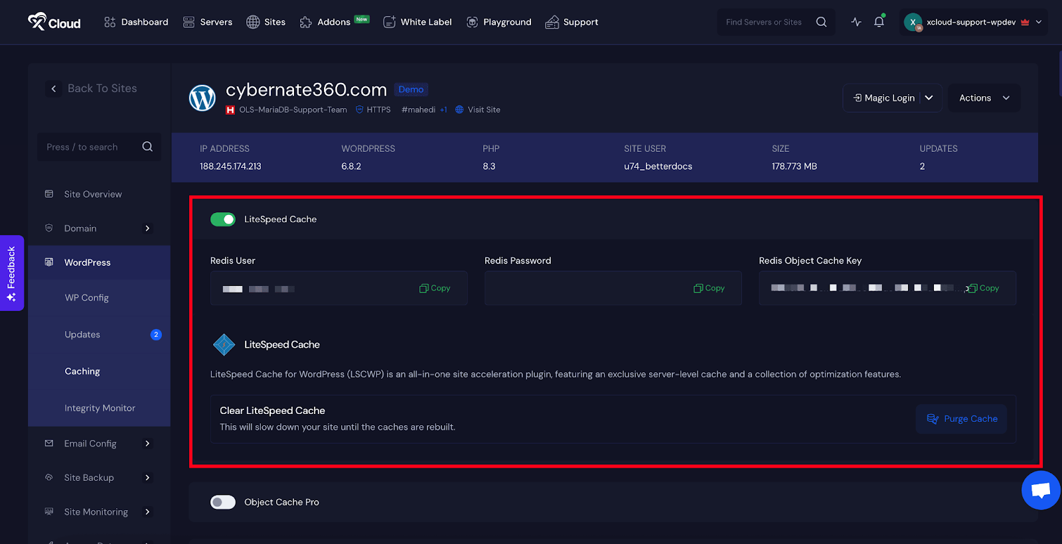
Task: Copy the Redis Object Cache Key
Action: (983, 288)
